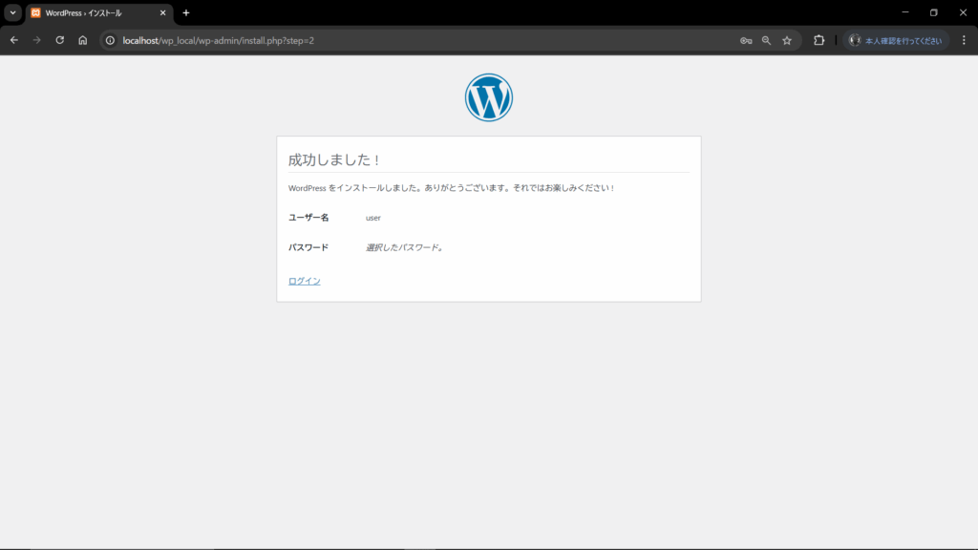This screenshot has width=978, height=550.
Task: Click the address bar URL
Action: pos(219,40)
